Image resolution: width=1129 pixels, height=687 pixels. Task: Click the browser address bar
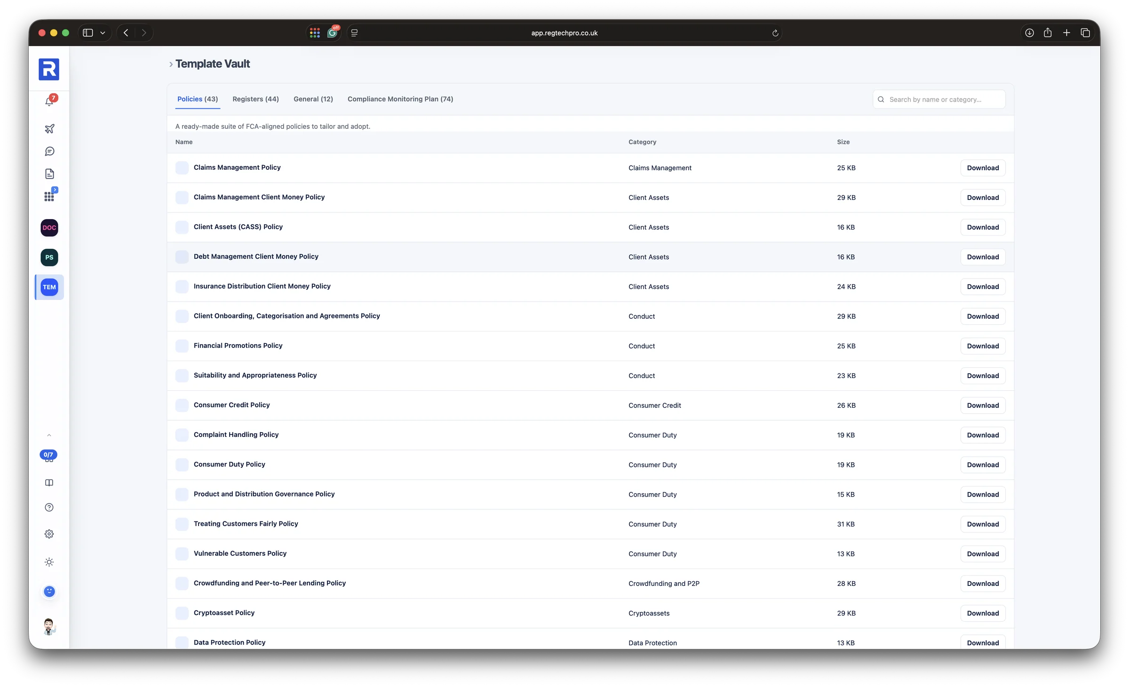click(564, 33)
